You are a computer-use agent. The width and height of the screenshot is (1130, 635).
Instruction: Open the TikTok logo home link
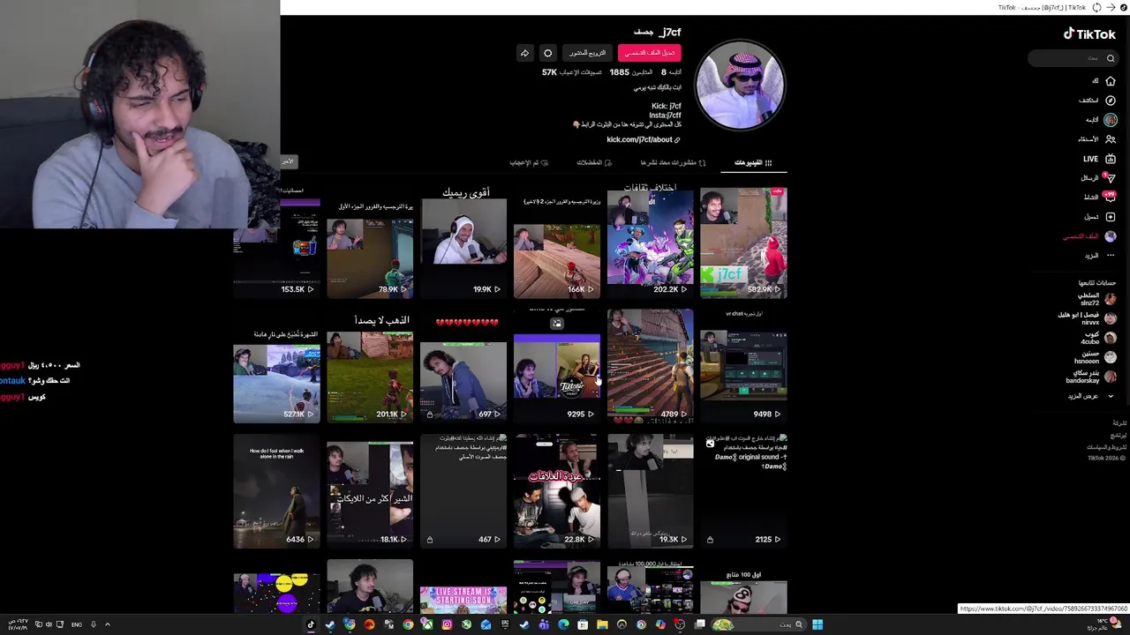point(1089,34)
